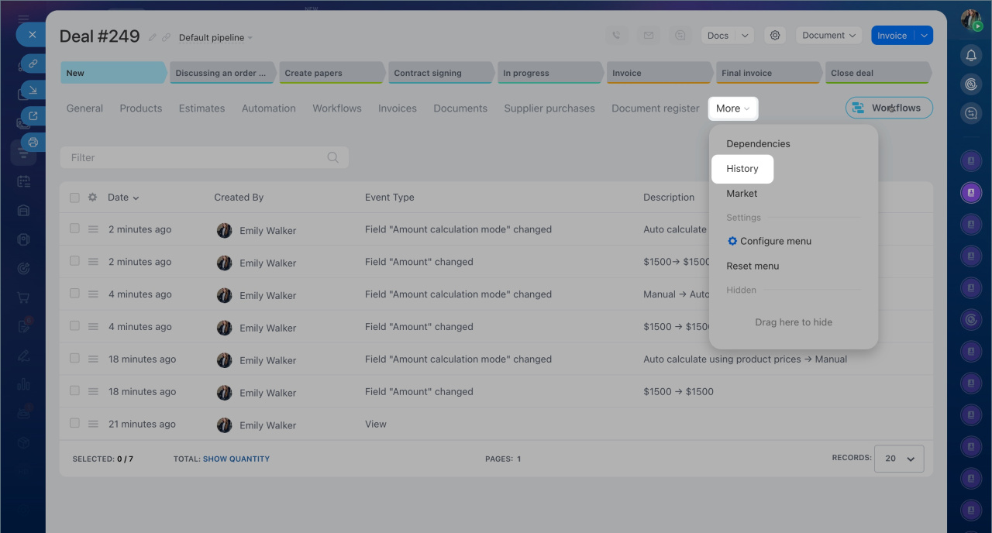This screenshot has width=992, height=533.
Task: Switch to the Products tab
Action: [x=141, y=108]
